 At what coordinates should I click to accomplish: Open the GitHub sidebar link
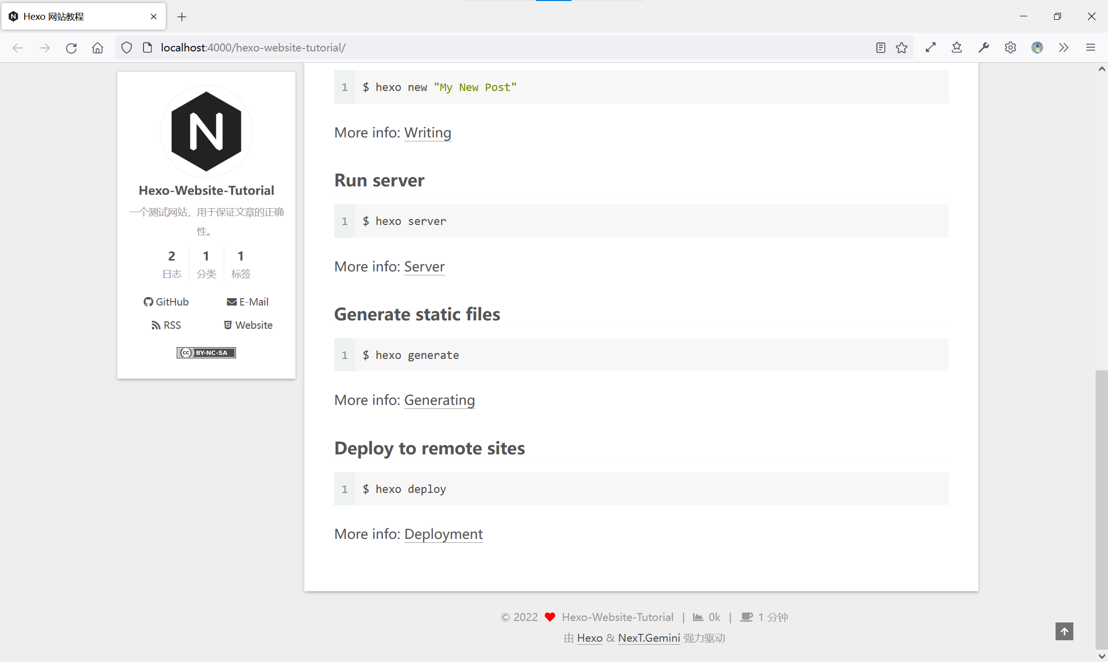166,302
